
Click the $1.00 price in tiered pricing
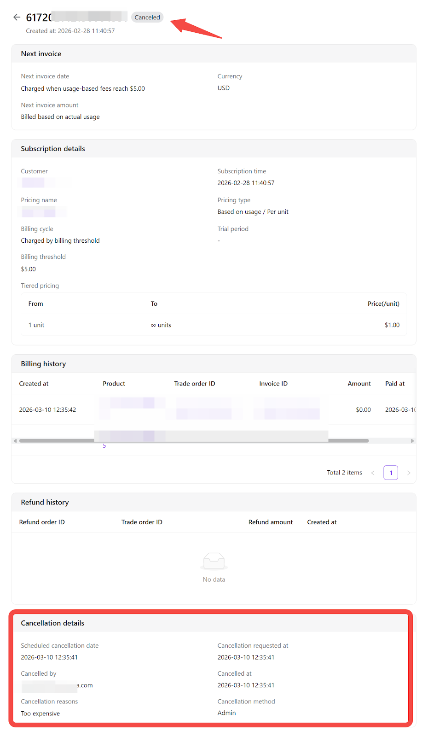point(392,325)
